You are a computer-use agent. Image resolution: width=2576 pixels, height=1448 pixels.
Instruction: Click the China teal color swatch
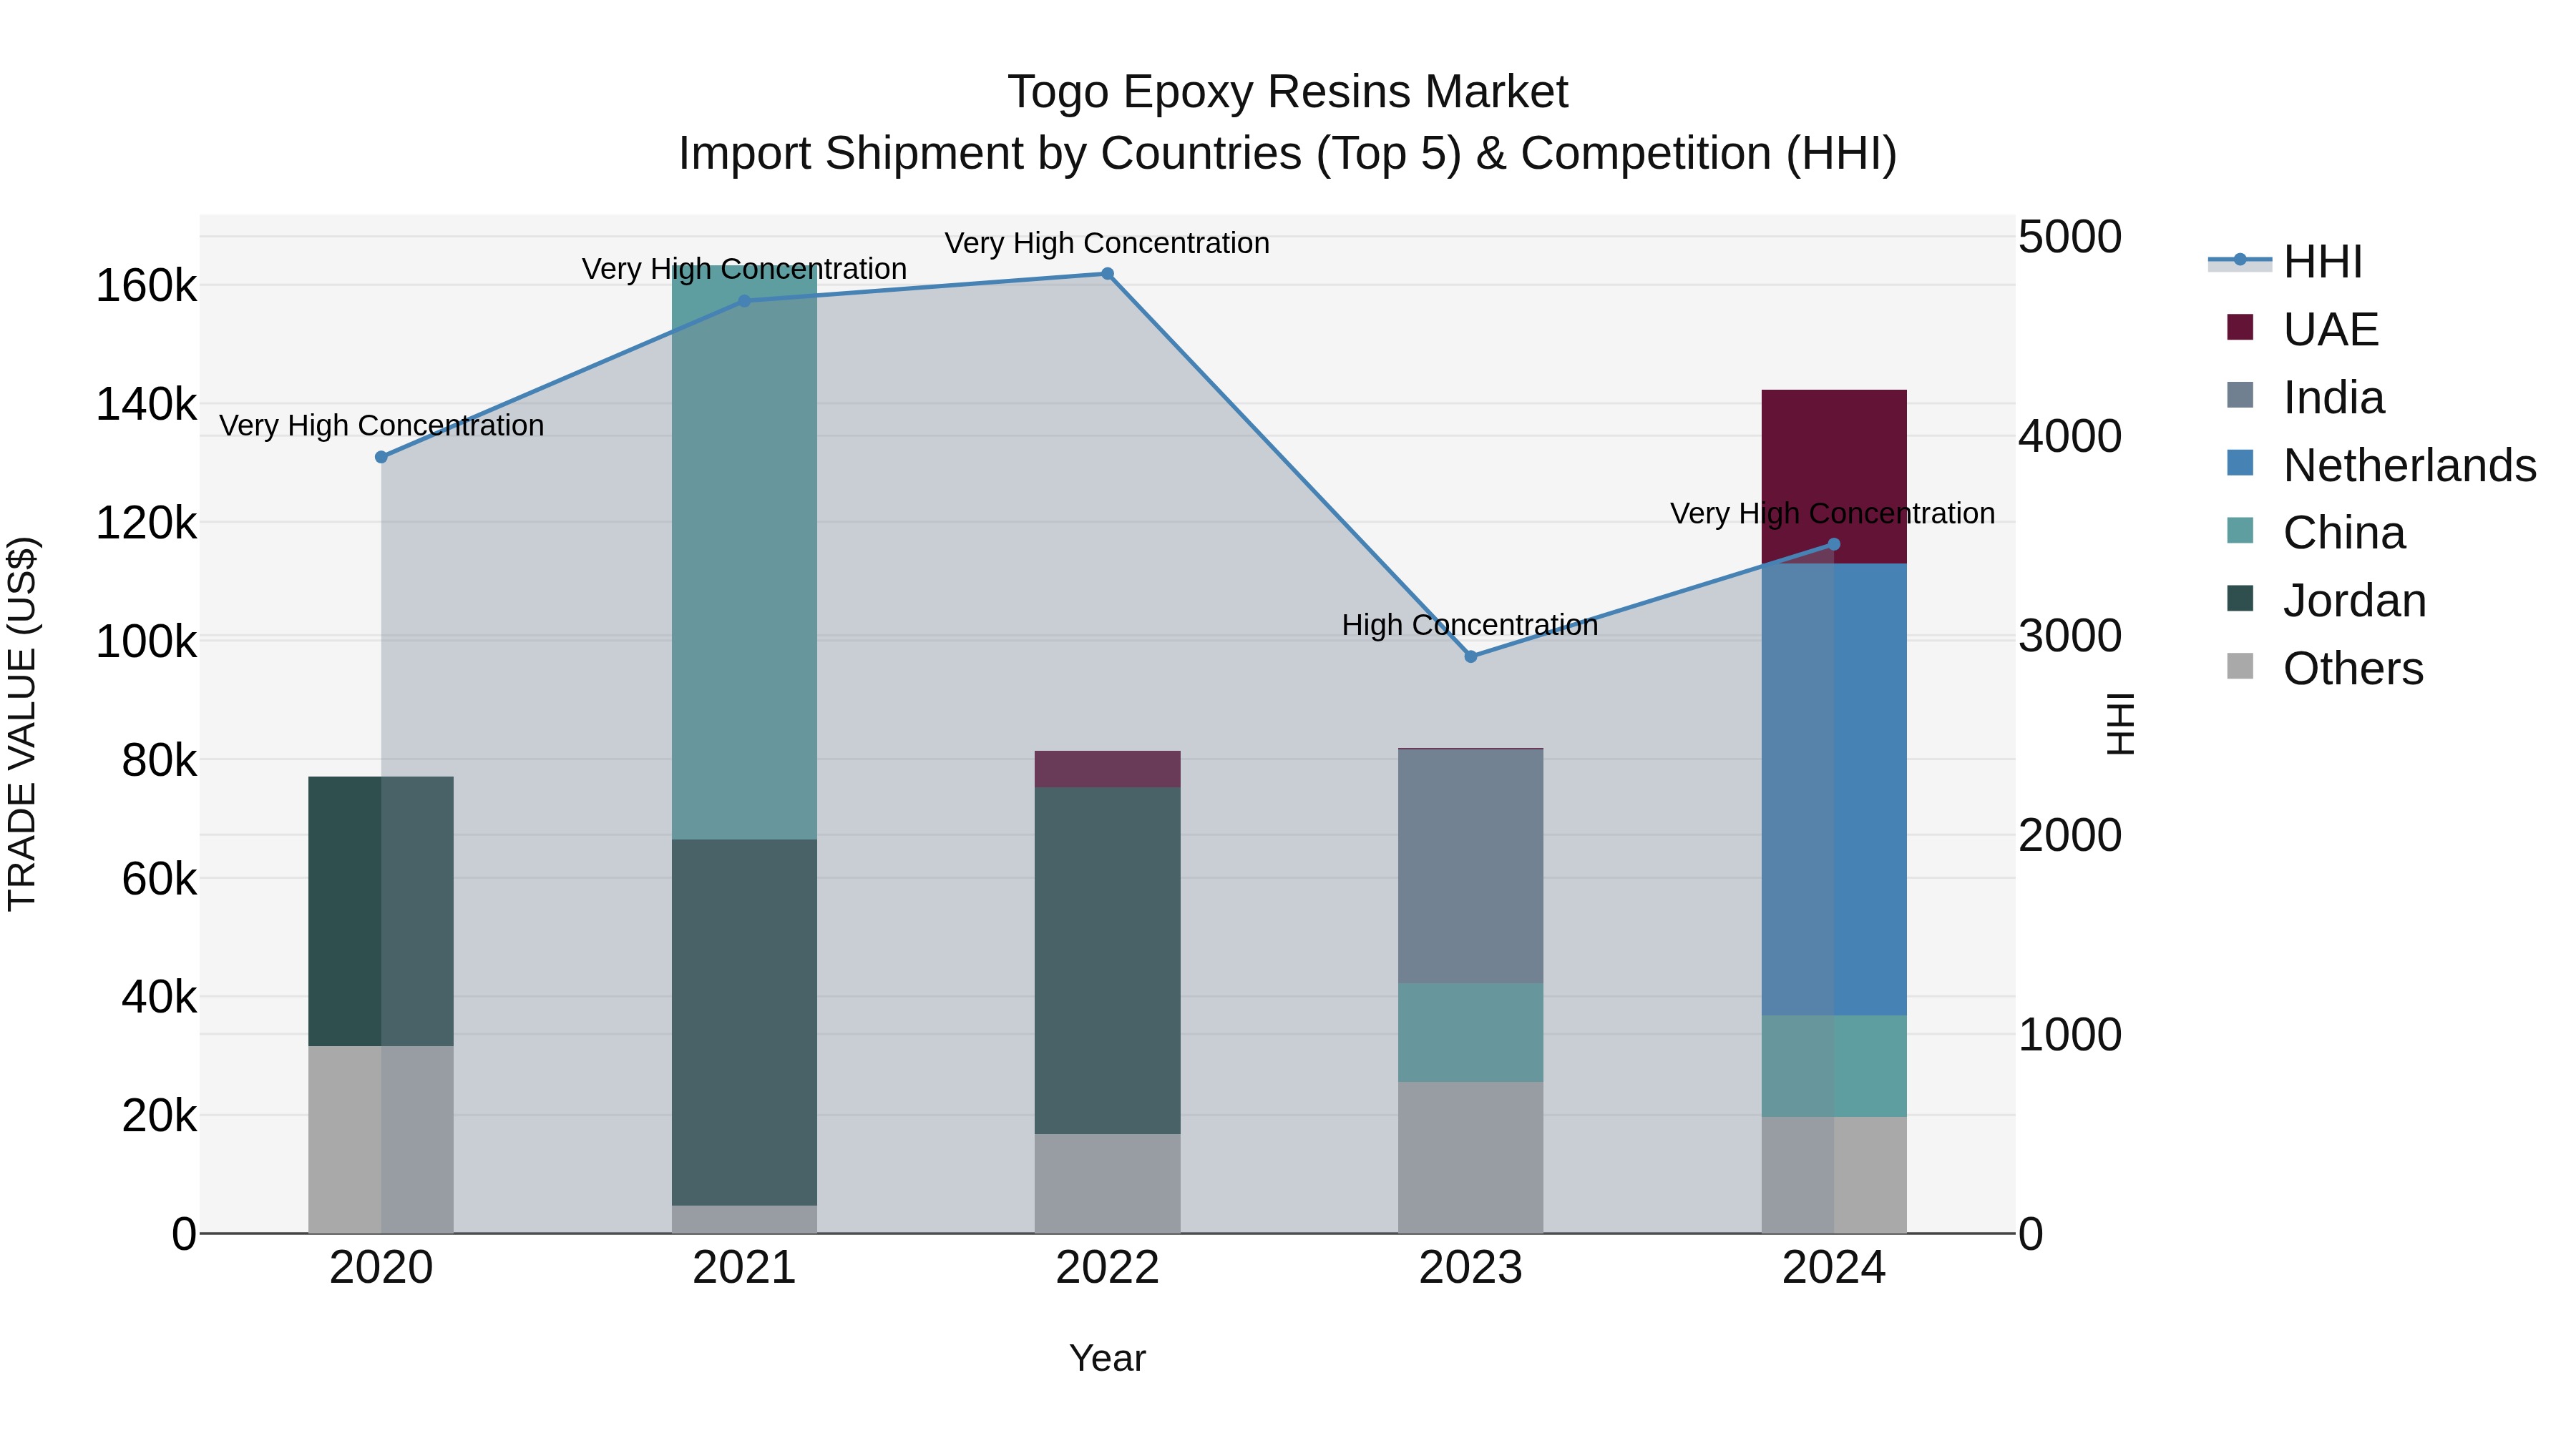(x=2240, y=531)
